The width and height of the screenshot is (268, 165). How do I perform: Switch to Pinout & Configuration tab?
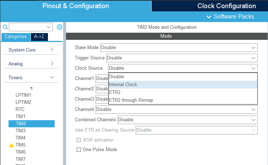coord(76,6)
